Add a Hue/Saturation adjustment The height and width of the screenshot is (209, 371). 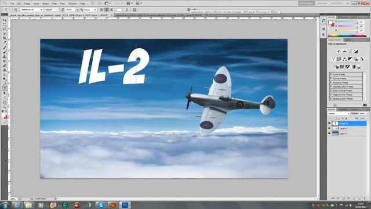[339, 59]
